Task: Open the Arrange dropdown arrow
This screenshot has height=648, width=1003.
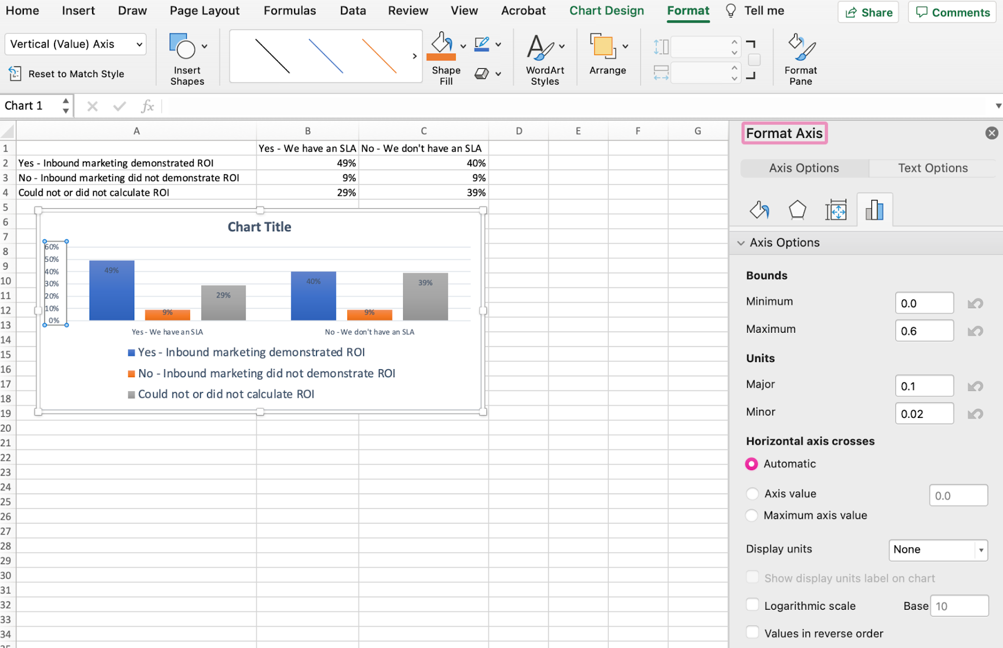Action: click(x=625, y=46)
